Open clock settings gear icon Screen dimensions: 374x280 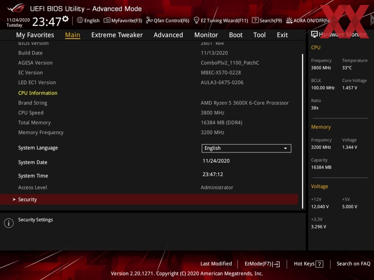[x=65, y=19]
